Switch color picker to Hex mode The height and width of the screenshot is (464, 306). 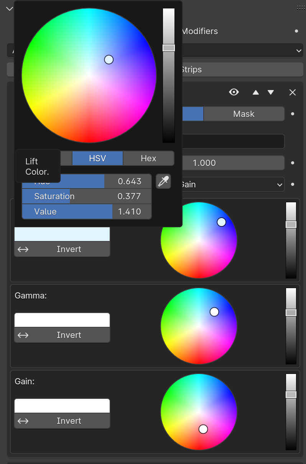coord(148,158)
